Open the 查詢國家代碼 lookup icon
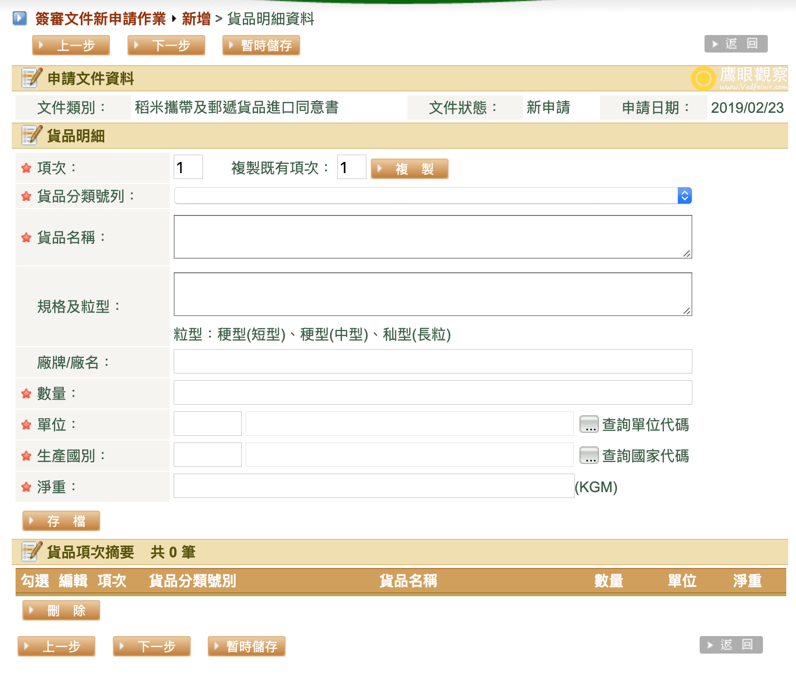Image resolution: width=796 pixels, height=674 pixels. (589, 455)
